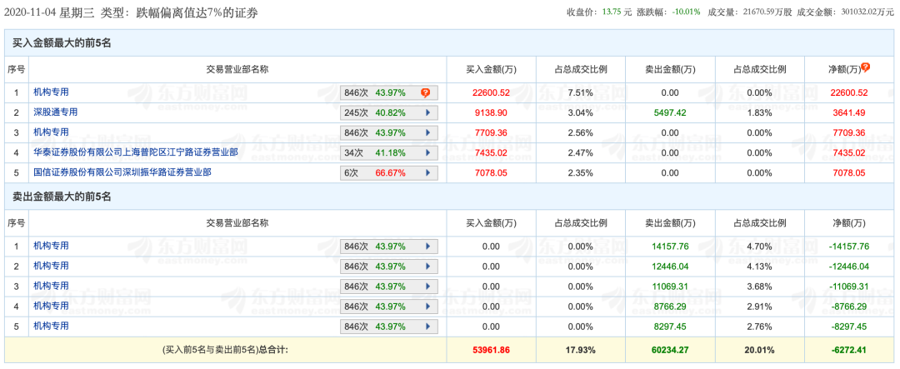Open the 机构专用 link in the second sell row
The width and height of the screenshot is (900, 369).
click(51, 266)
